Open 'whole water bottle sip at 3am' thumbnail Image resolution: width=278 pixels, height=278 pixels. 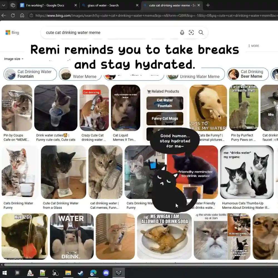point(210,237)
